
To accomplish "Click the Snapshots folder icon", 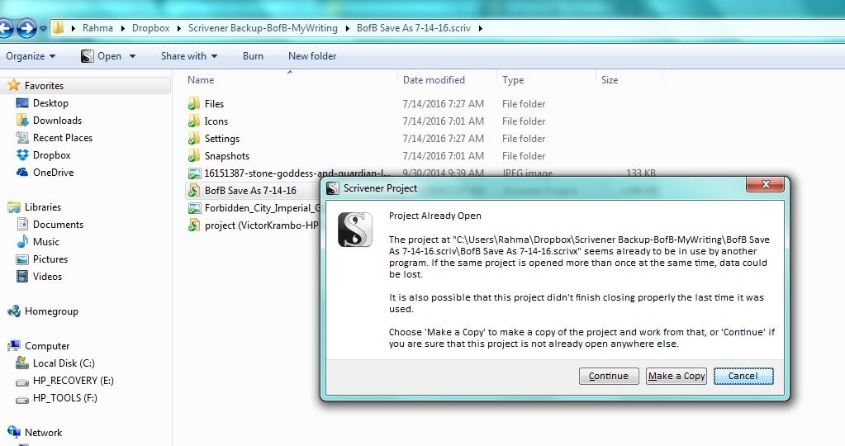I will coord(194,155).
